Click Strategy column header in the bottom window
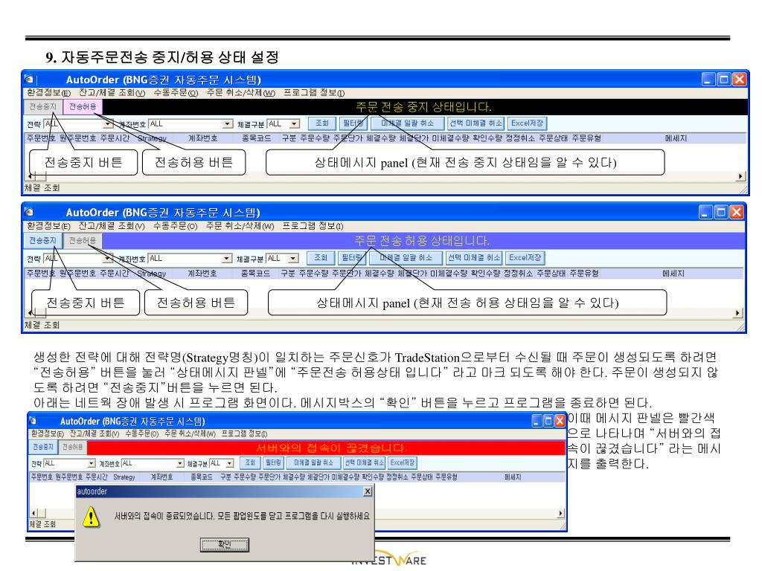 click(x=124, y=477)
